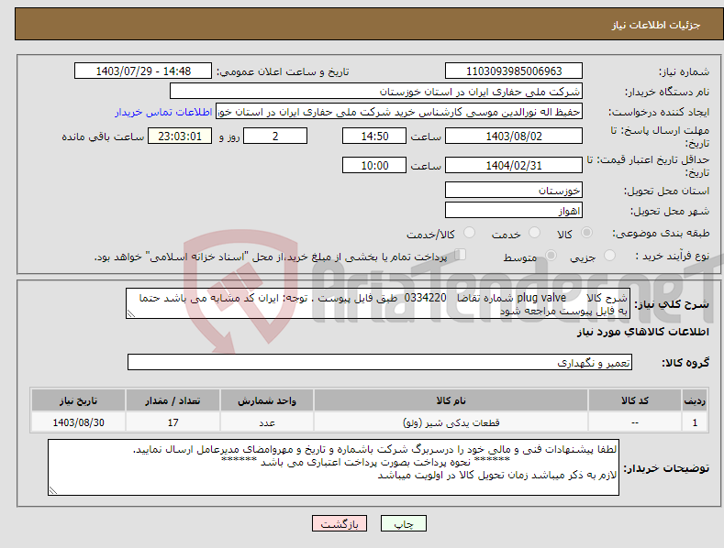
Task: Click the need number field 1103093985006963
Action: [x=514, y=71]
